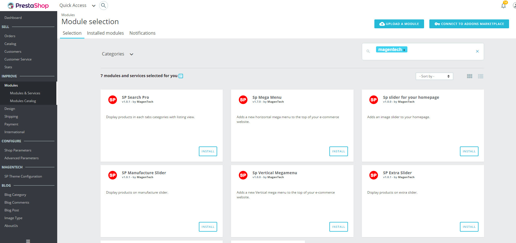Install the SP Extra Slider module
The height and width of the screenshot is (243, 516).
[x=469, y=227]
